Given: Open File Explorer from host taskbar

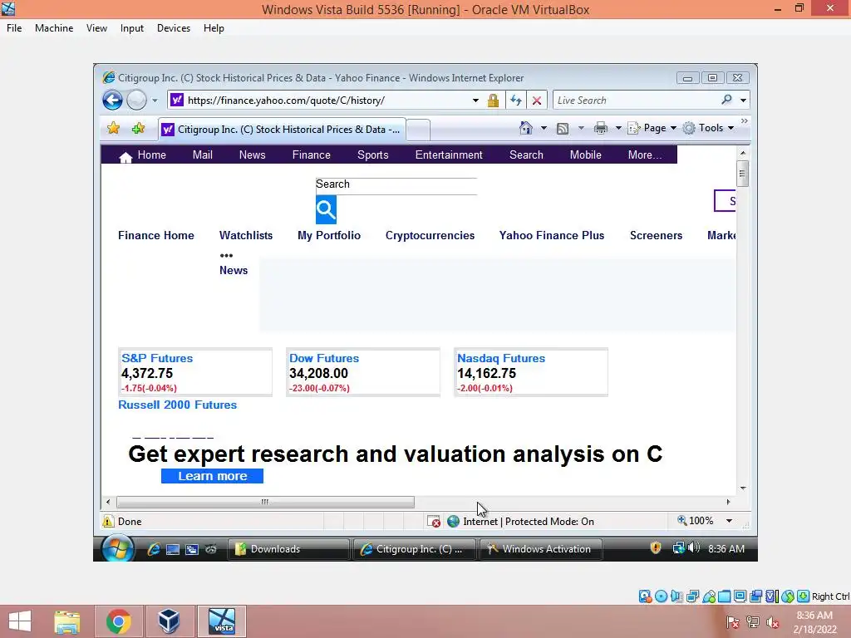Looking at the screenshot, I should tap(67, 621).
